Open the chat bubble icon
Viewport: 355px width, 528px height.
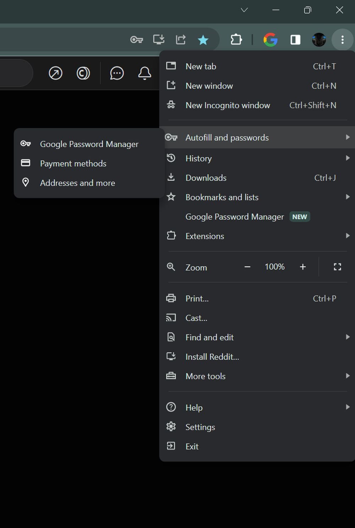point(117,73)
